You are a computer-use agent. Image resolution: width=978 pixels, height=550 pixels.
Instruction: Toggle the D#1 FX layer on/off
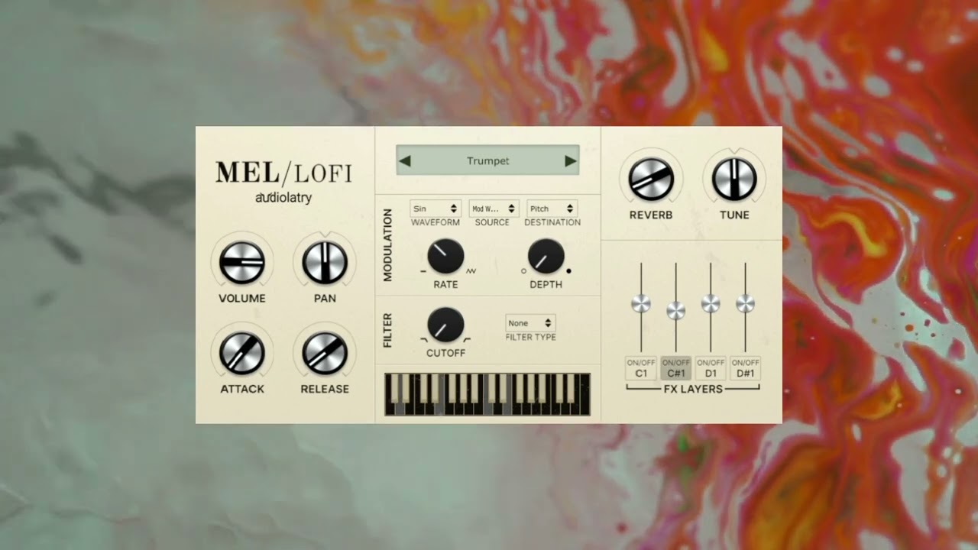coord(745,368)
